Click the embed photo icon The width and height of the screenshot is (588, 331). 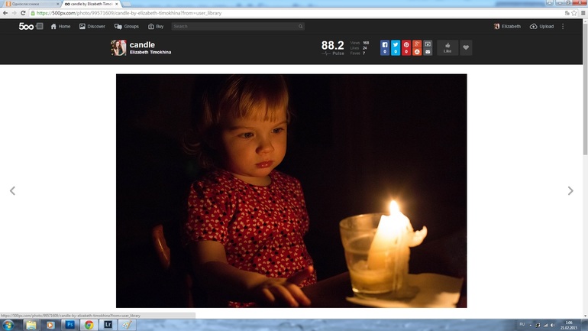click(x=428, y=44)
